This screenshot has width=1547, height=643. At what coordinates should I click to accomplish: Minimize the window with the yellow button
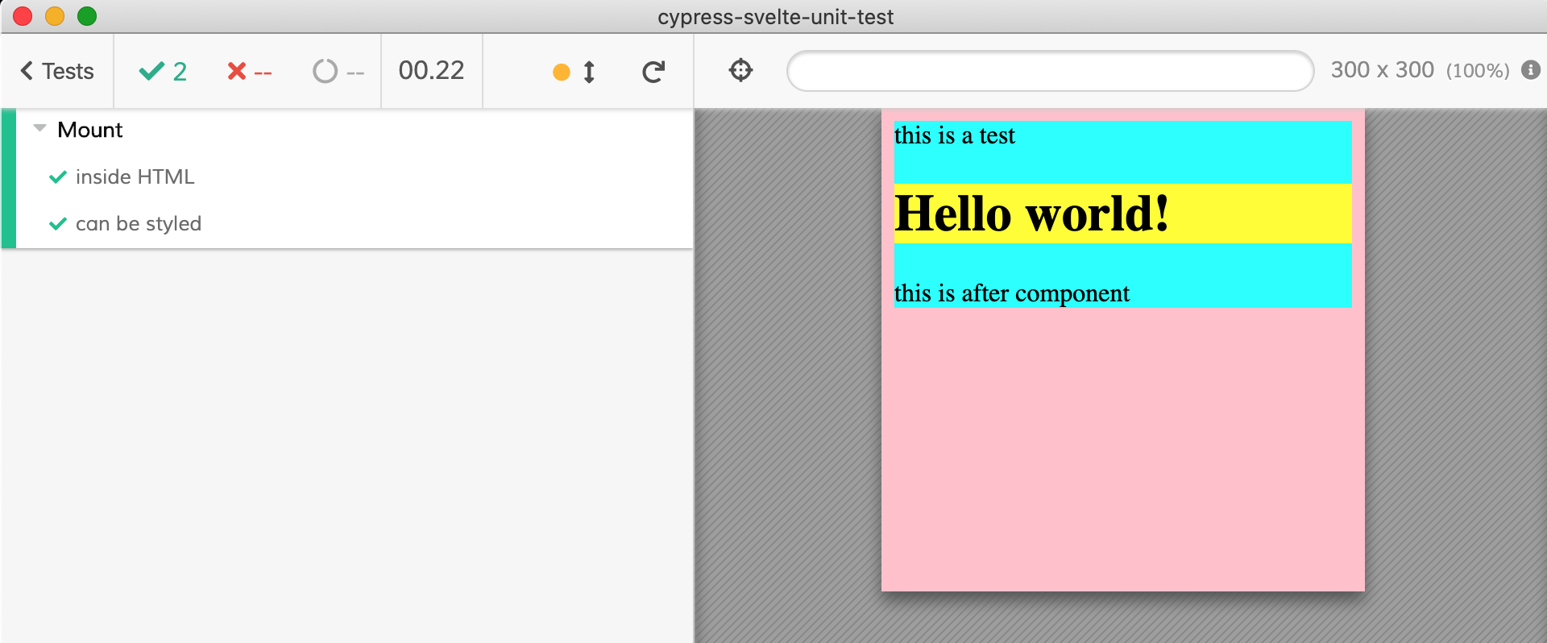click(55, 16)
